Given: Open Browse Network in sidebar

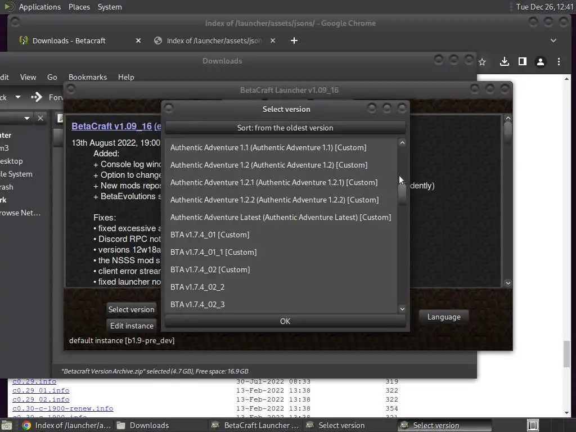Looking at the screenshot, I should [x=20, y=213].
